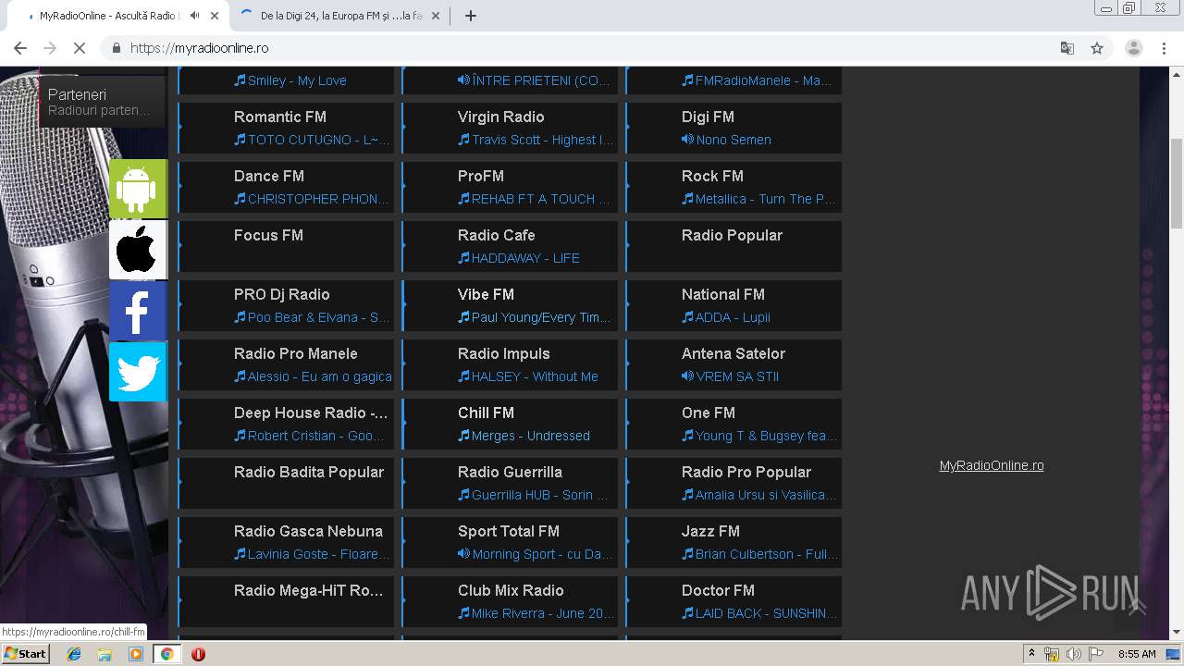Open the National FM station
The width and height of the screenshot is (1184, 666).
point(734,305)
